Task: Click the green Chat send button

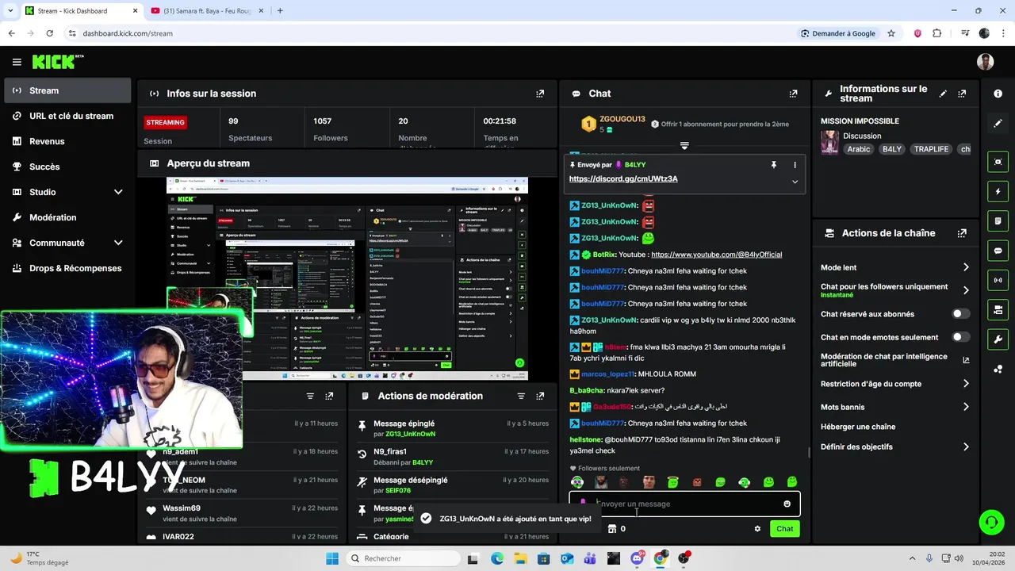Action: click(x=784, y=529)
